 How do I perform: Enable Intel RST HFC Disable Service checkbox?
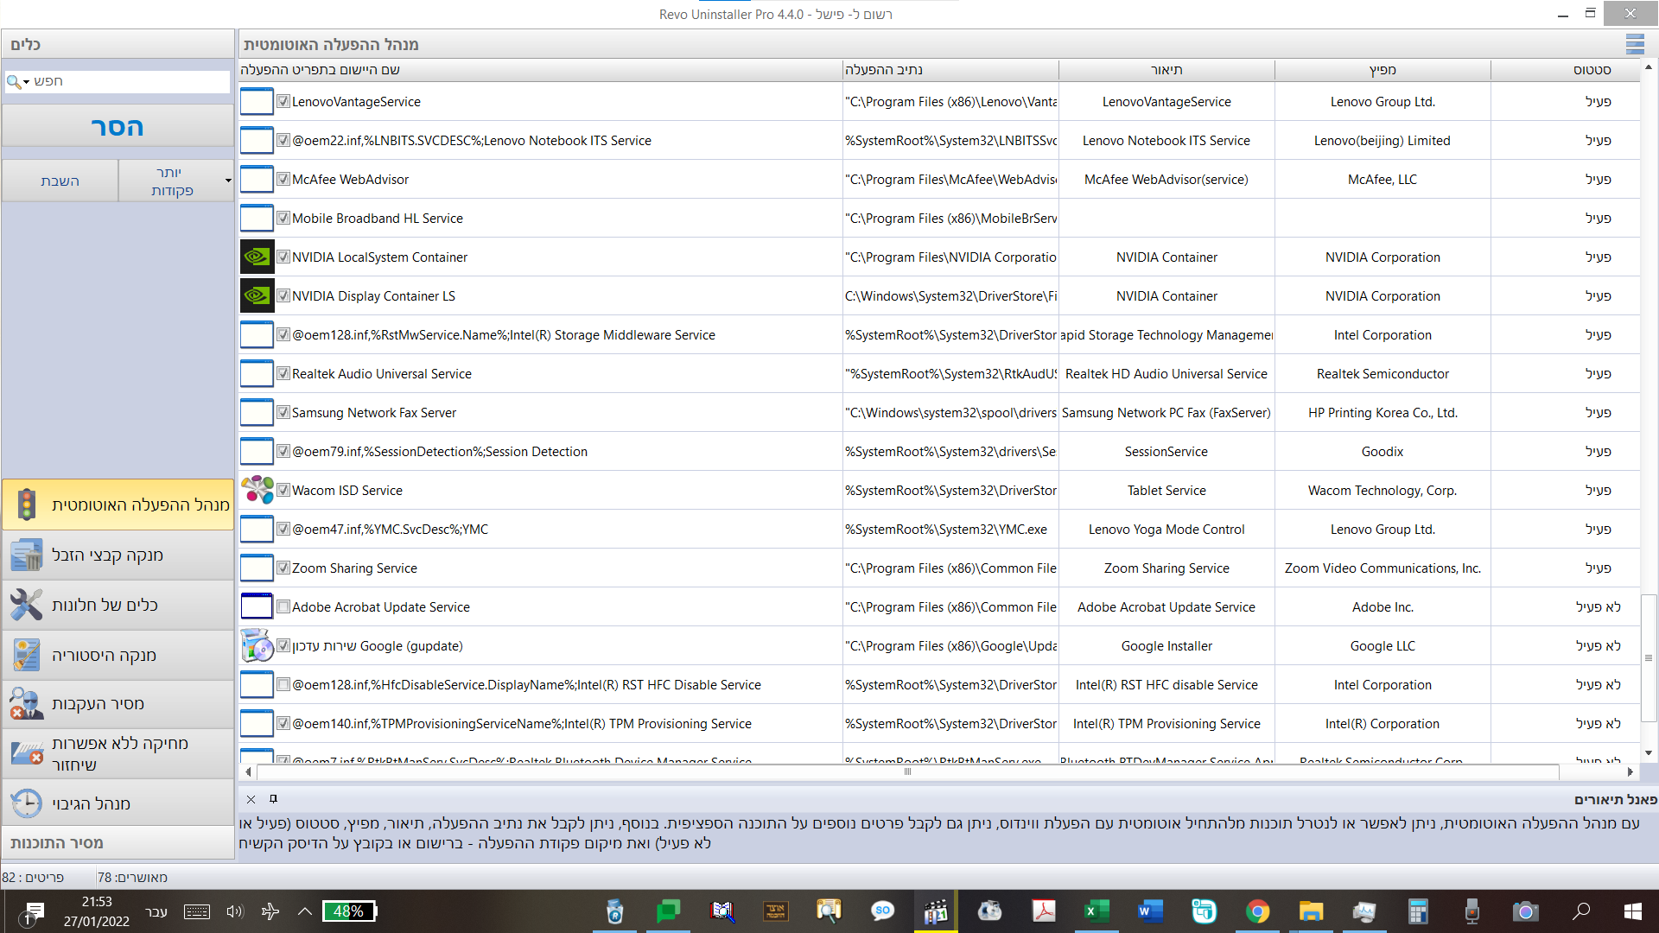pos(283,684)
